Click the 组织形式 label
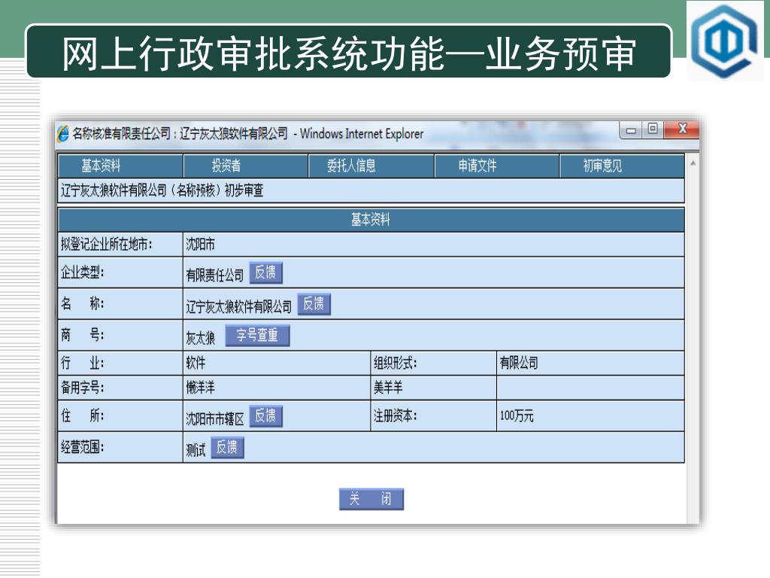The height and width of the screenshot is (578, 770). [396, 364]
